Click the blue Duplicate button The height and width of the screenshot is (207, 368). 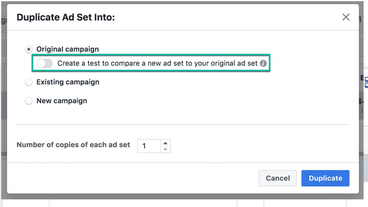(x=325, y=178)
